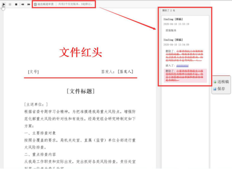Click the [文件标题] title placeholder
This screenshot has height=169, width=232.
[x=80, y=91]
